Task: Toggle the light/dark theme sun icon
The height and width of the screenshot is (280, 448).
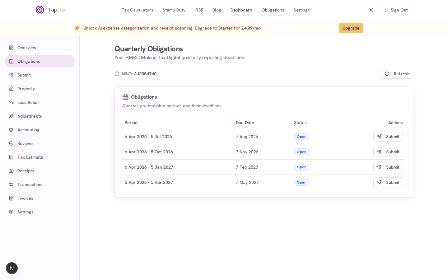Action: pyautogui.click(x=371, y=10)
